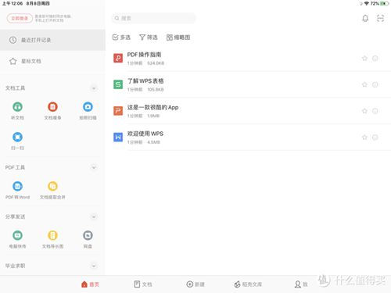391x293 pixels.
Task: Open the red document tool icon
Action: click(52, 107)
